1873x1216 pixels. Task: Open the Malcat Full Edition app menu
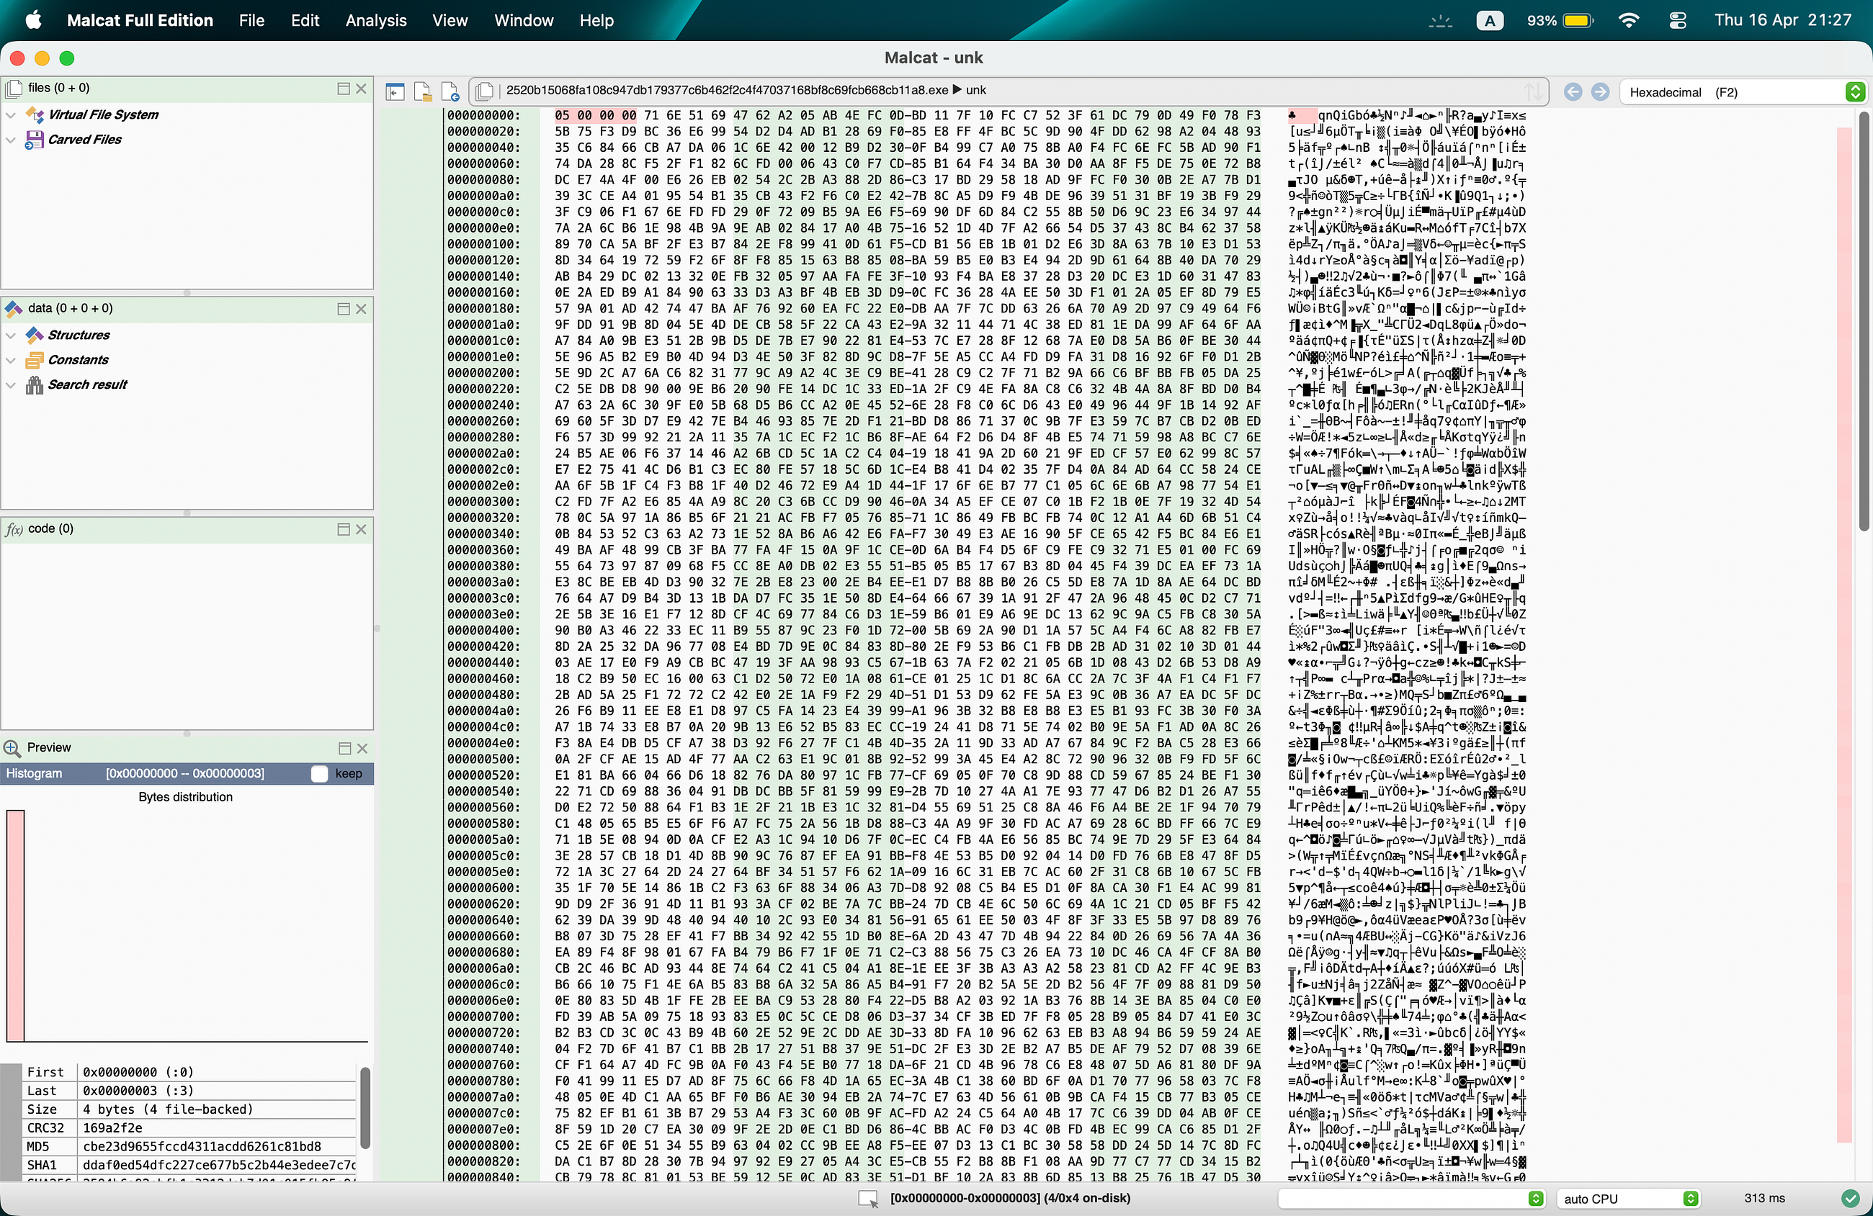140,20
